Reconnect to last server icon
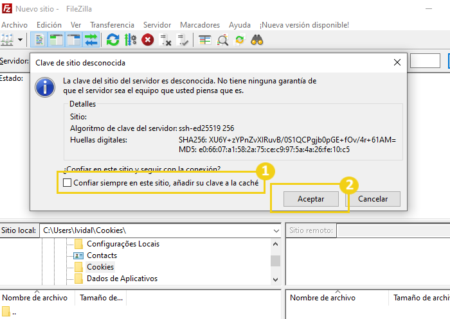 [183, 40]
